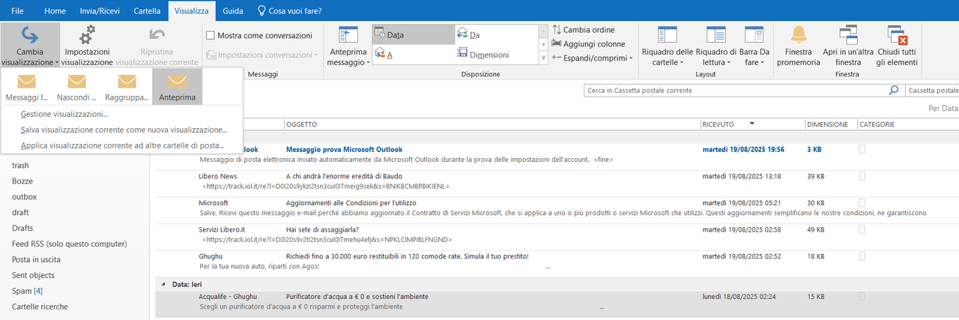The image size is (959, 320).
Task: Open the Spam folder
Action: [x=27, y=291]
